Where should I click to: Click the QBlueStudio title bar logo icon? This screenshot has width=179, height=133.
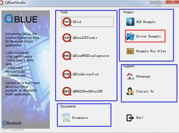(x=1, y=2)
